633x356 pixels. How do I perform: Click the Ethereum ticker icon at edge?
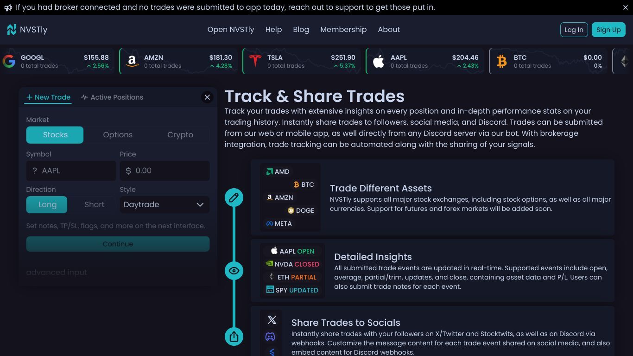(x=624, y=61)
